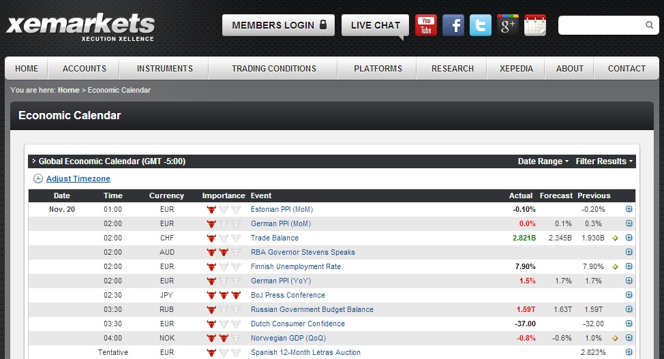Expand the BoJ Press Conference row
Viewport: 664px width, 359px height.
tap(629, 296)
